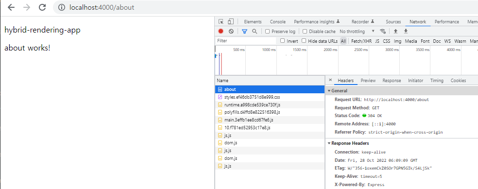This screenshot has width=478, height=189.
Task: Click the script icon beside main.3effb1ee8cd67fe6.js
Action: point(220,120)
